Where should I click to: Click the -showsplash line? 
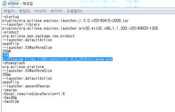coord(14,63)
